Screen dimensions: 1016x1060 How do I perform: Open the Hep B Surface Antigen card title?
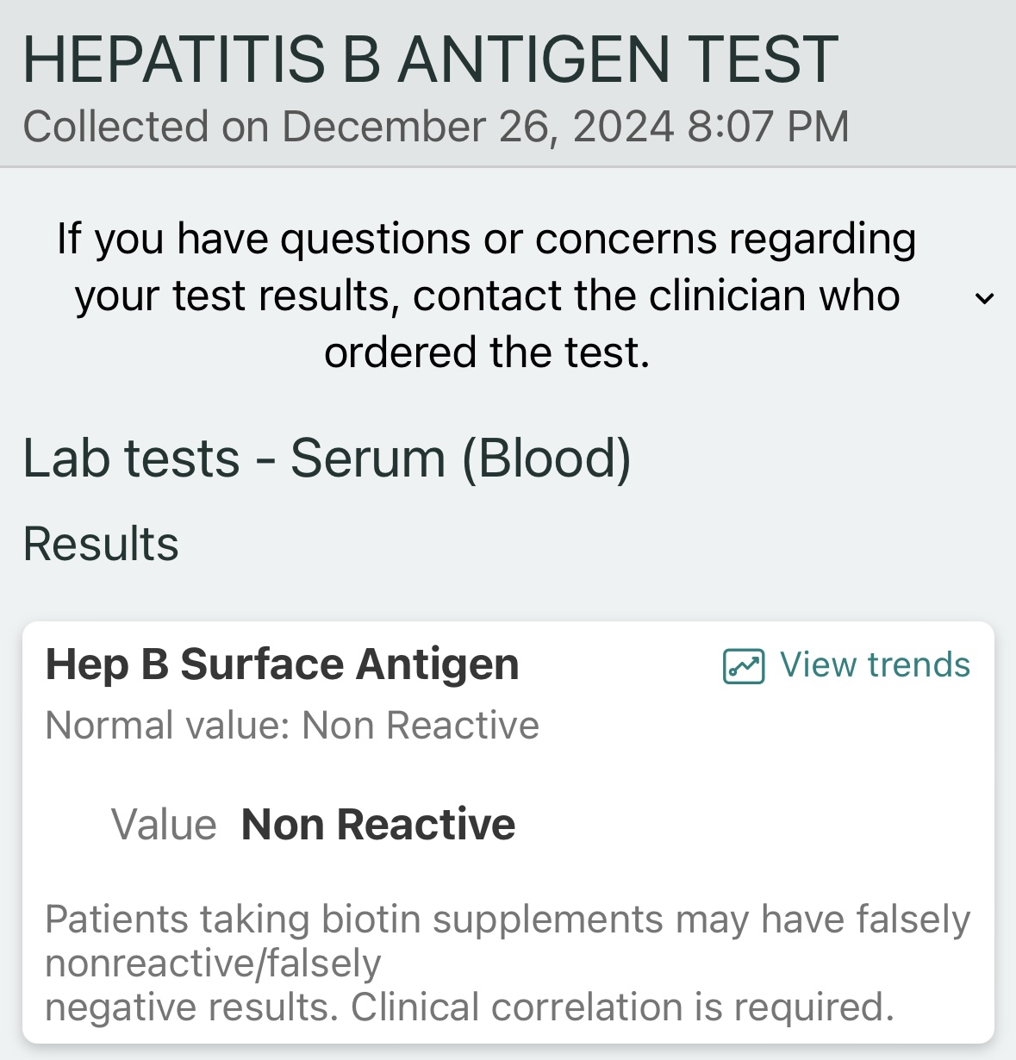point(282,664)
